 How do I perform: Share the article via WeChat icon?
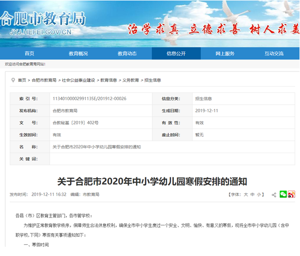tap(283, 194)
